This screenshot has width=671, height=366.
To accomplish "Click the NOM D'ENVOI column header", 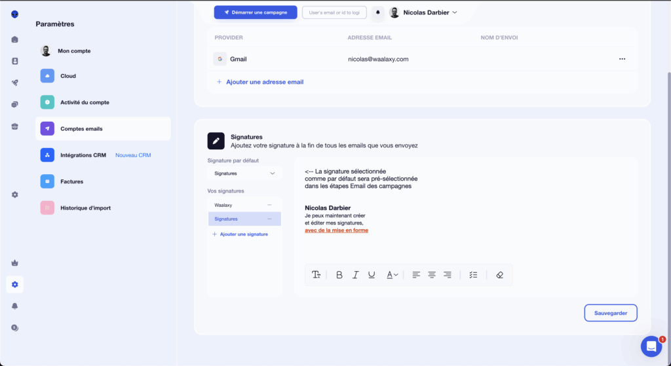I will [499, 37].
